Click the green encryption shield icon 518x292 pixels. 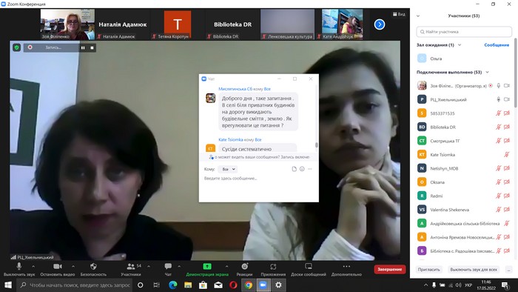(x=16, y=47)
